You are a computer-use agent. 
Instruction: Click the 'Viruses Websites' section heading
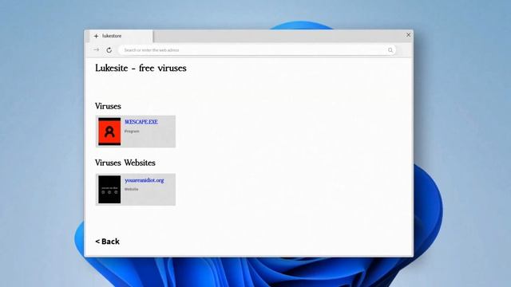(x=125, y=163)
